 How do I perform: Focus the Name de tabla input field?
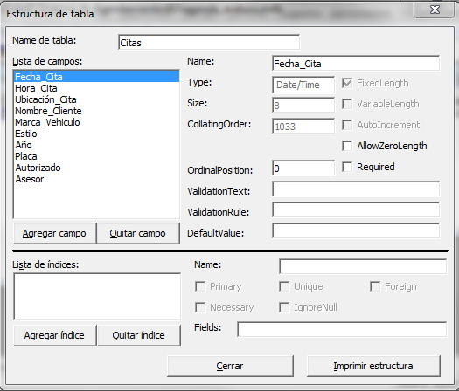pos(209,43)
